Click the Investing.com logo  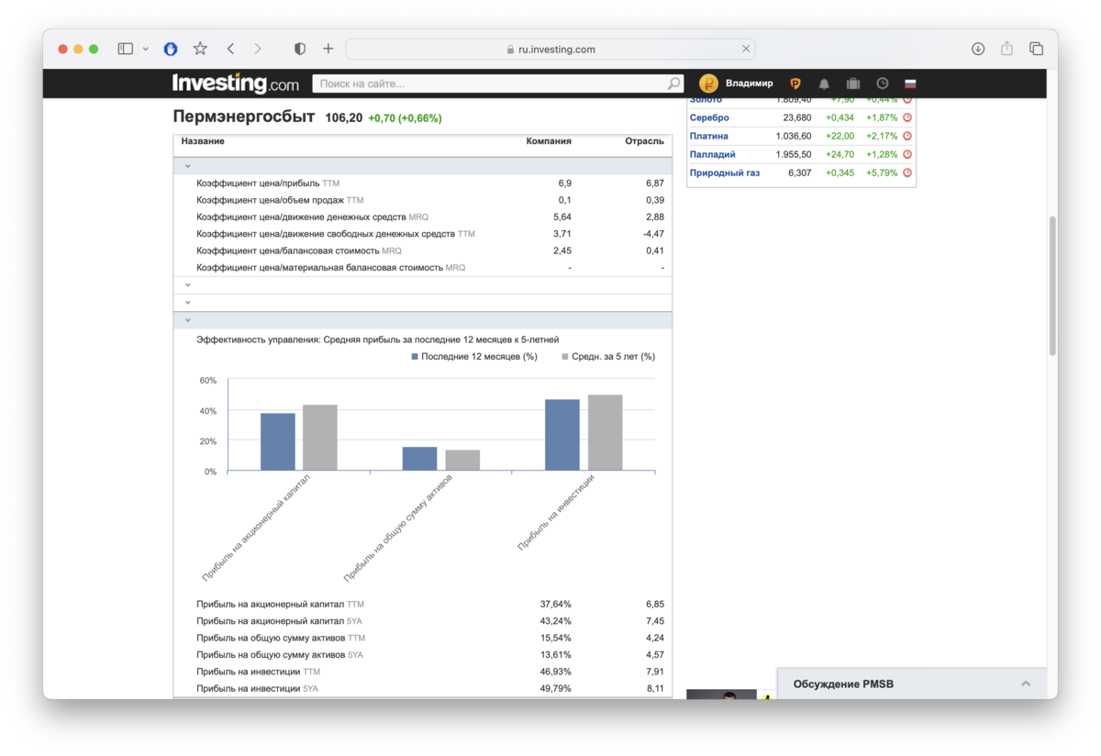[236, 83]
